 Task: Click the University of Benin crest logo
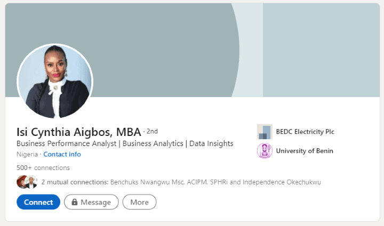265,151
